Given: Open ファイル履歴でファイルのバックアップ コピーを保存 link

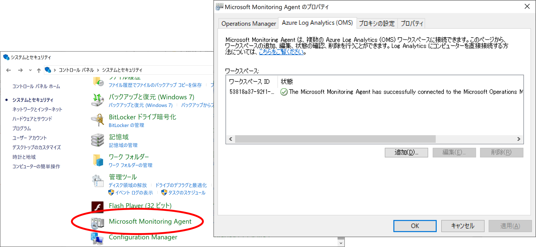Looking at the screenshot, I should (x=155, y=85).
